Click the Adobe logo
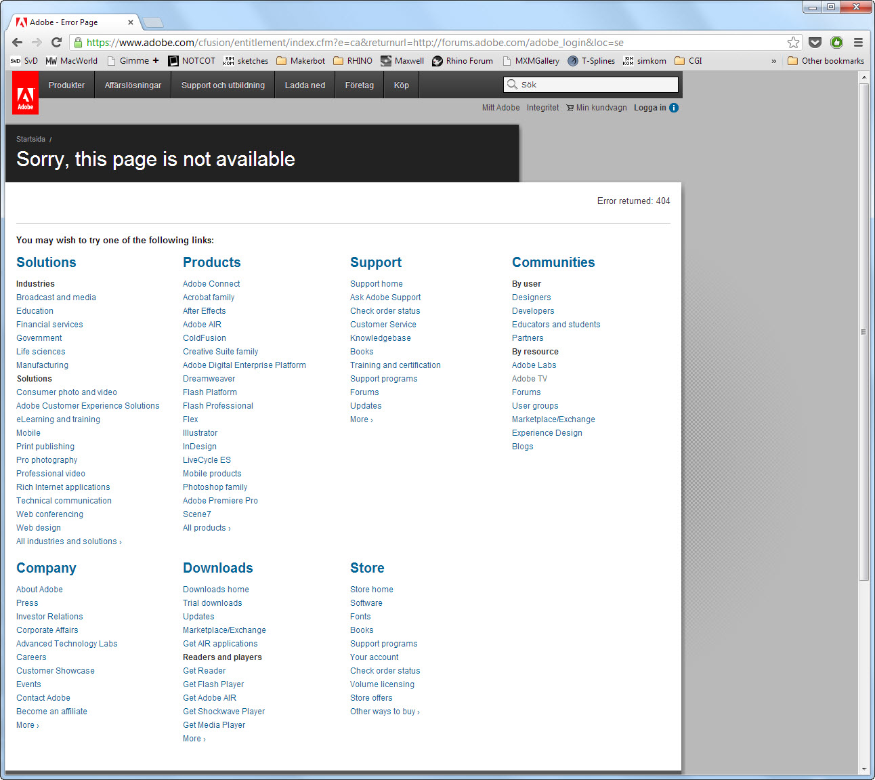Viewport: 875px width, 780px height. tap(25, 93)
